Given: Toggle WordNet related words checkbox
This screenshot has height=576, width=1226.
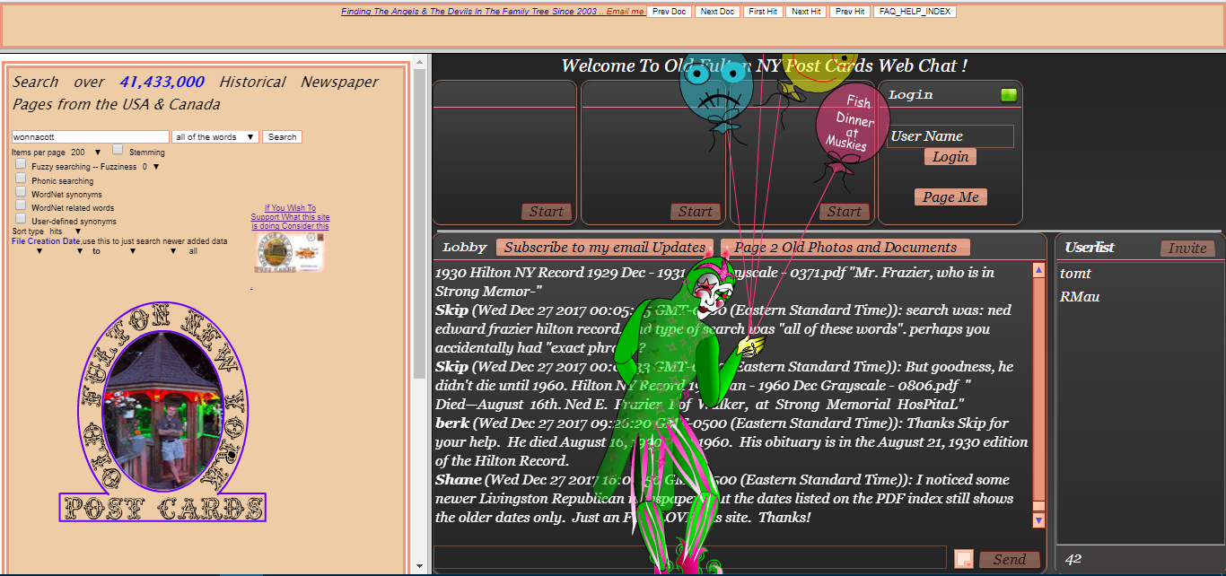Looking at the screenshot, I should coord(21,205).
